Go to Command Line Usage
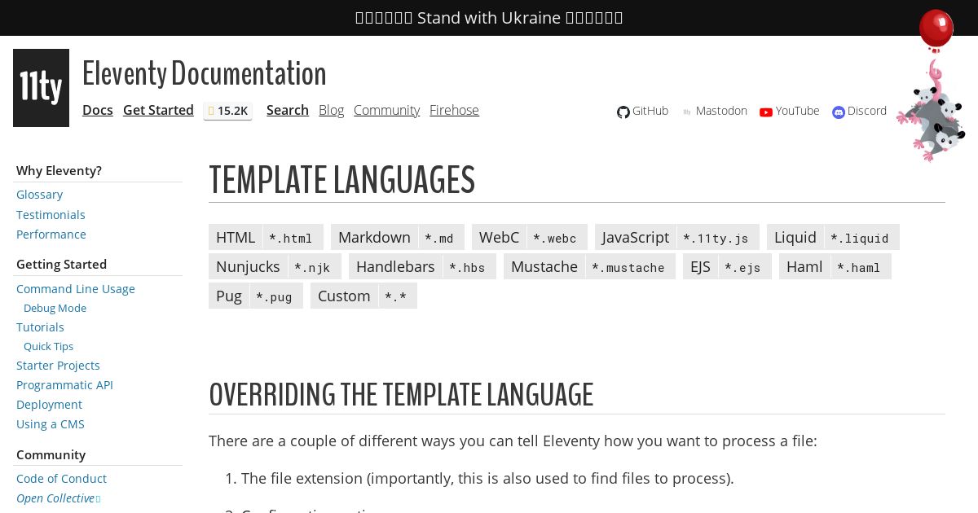This screenshot has height=513, width=978. [x=76, y=289]
